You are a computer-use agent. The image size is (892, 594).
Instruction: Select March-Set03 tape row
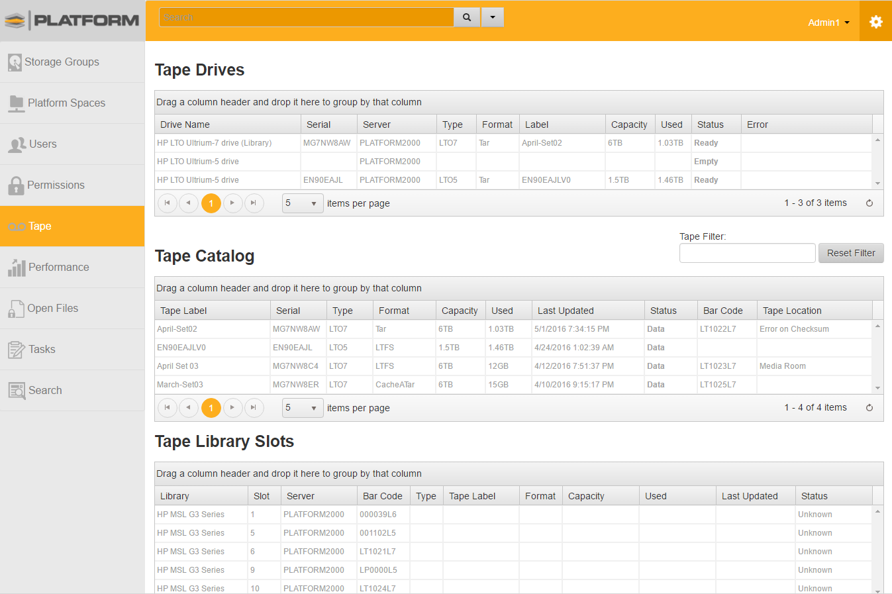pyautogui.click(x=513, y=385)
